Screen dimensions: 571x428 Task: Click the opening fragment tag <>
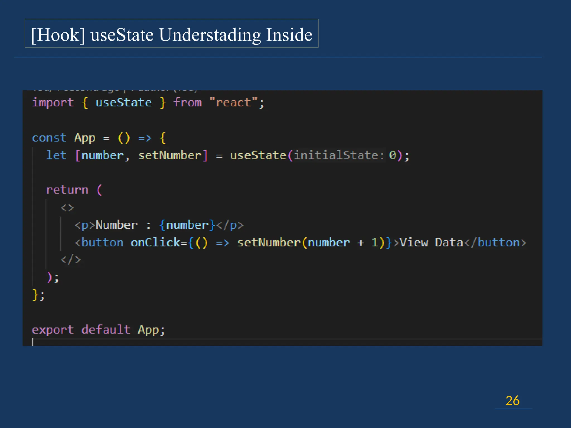click(67, 208)
